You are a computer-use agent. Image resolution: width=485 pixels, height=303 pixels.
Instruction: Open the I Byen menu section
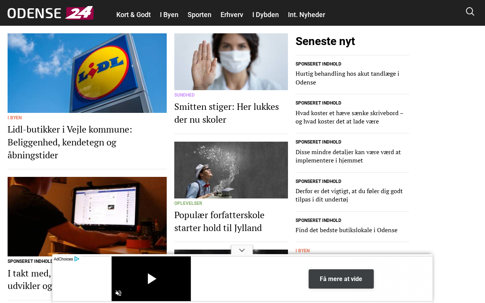pos(169,15)
